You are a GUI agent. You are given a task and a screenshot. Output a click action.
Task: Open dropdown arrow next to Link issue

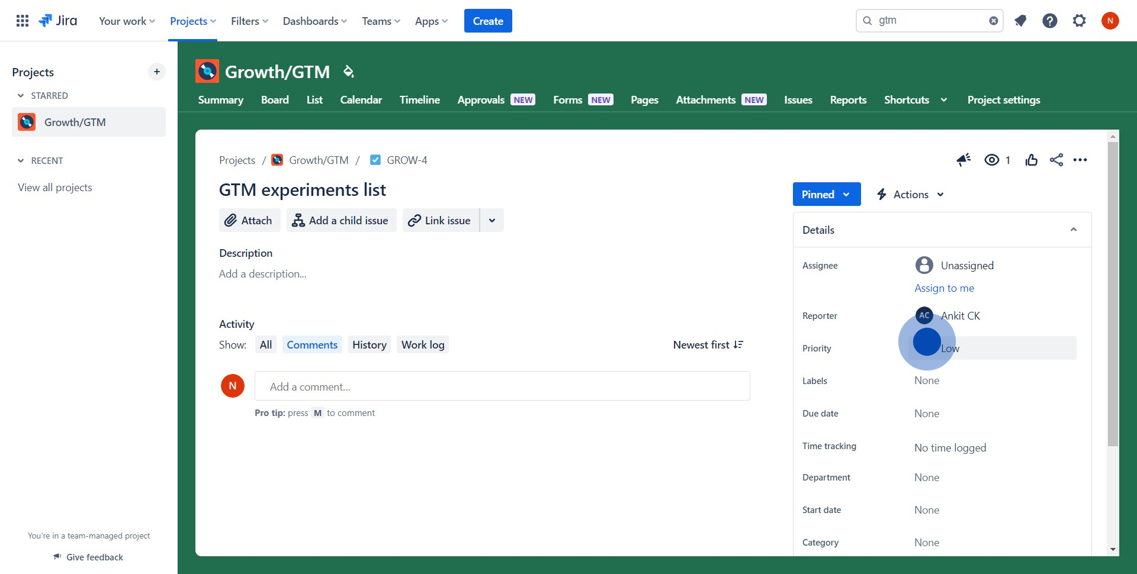(x=492, y=220)
